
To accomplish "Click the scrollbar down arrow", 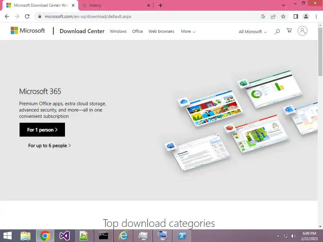I will point(320,227).
